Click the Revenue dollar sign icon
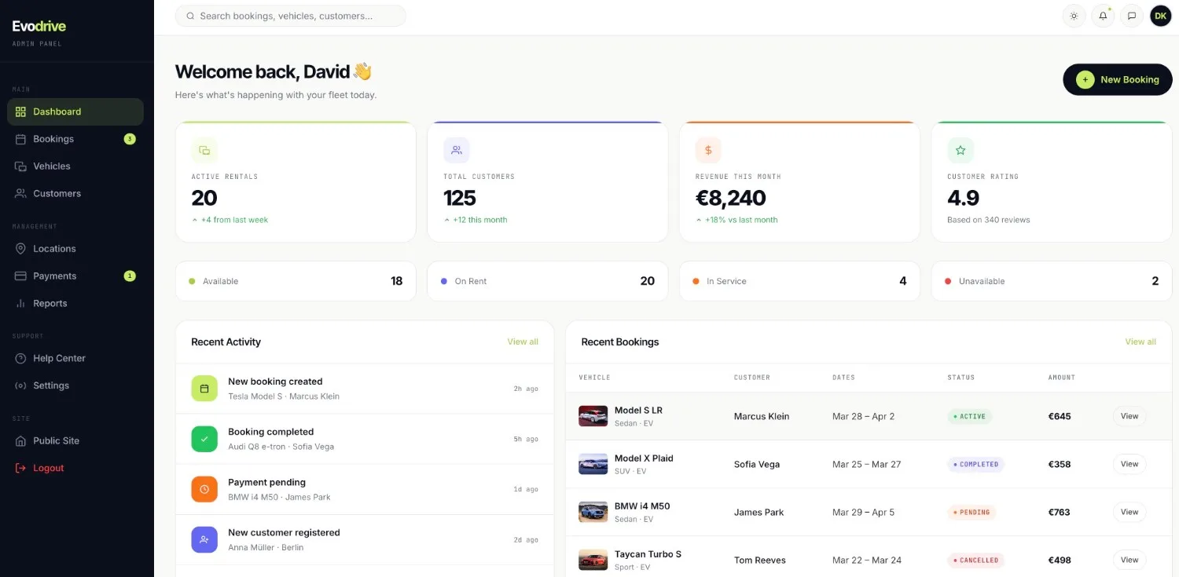This screenshot has height=577, width=1179. click(708, 150)
